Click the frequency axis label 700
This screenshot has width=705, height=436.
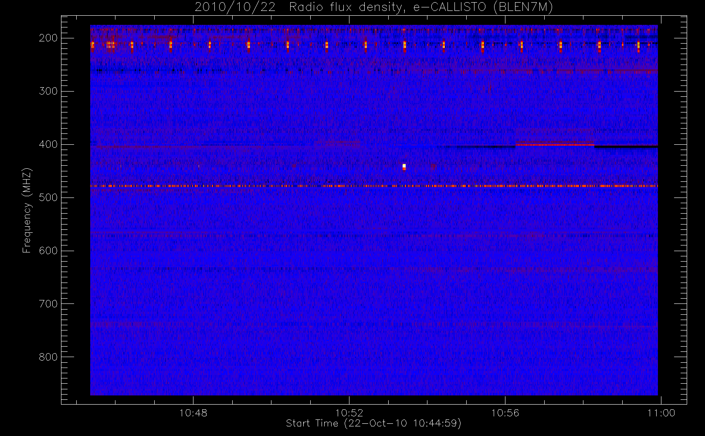(x=48, y=304)
